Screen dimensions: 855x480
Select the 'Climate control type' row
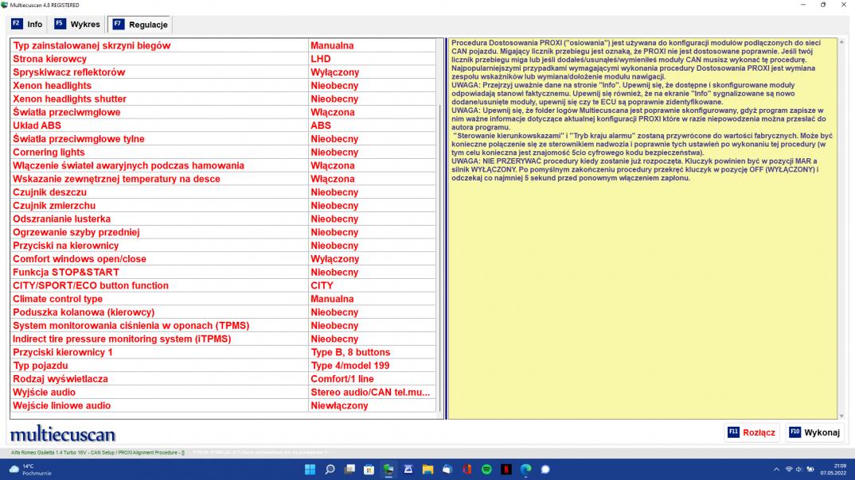(x=223, y=299)
